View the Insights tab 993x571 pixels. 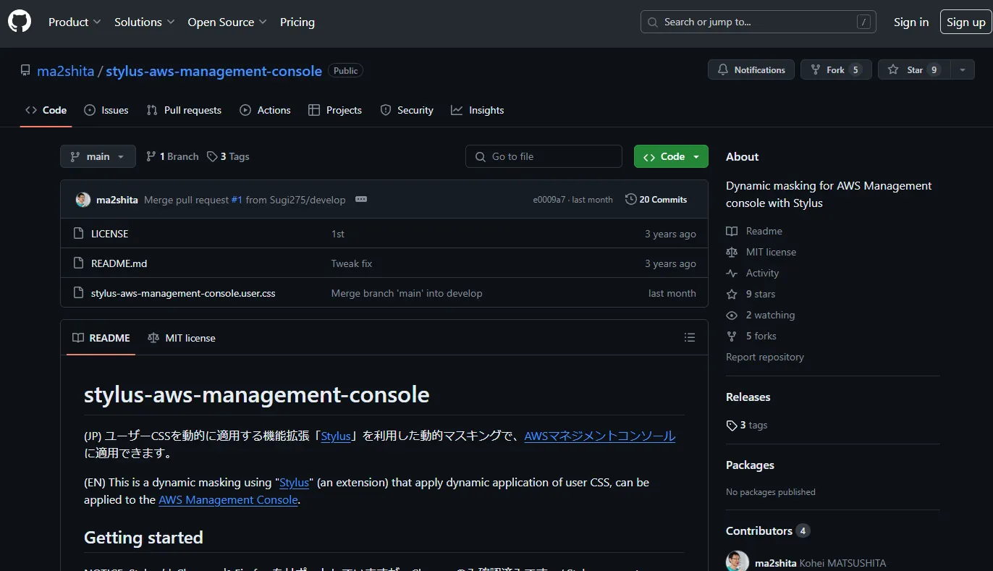(x=477, y=110)
